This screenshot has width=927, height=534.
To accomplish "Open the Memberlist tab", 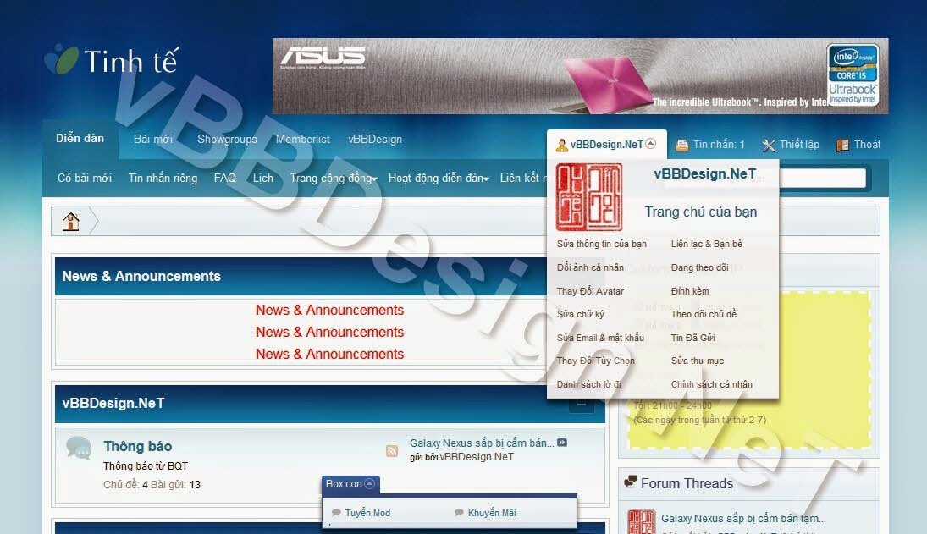I will click(x=303, y=140).
